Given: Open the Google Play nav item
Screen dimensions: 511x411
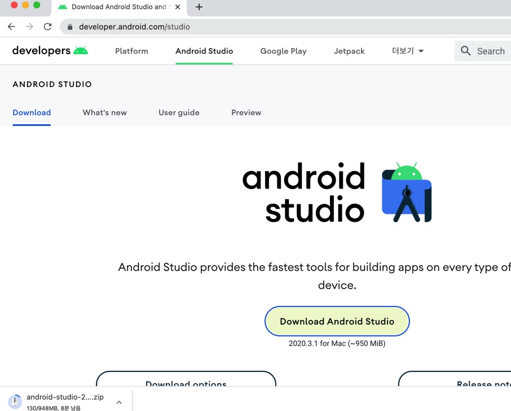Looking at the screenshot, I should 284,51.
